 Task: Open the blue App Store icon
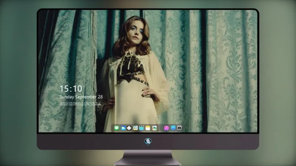[173, 128]
